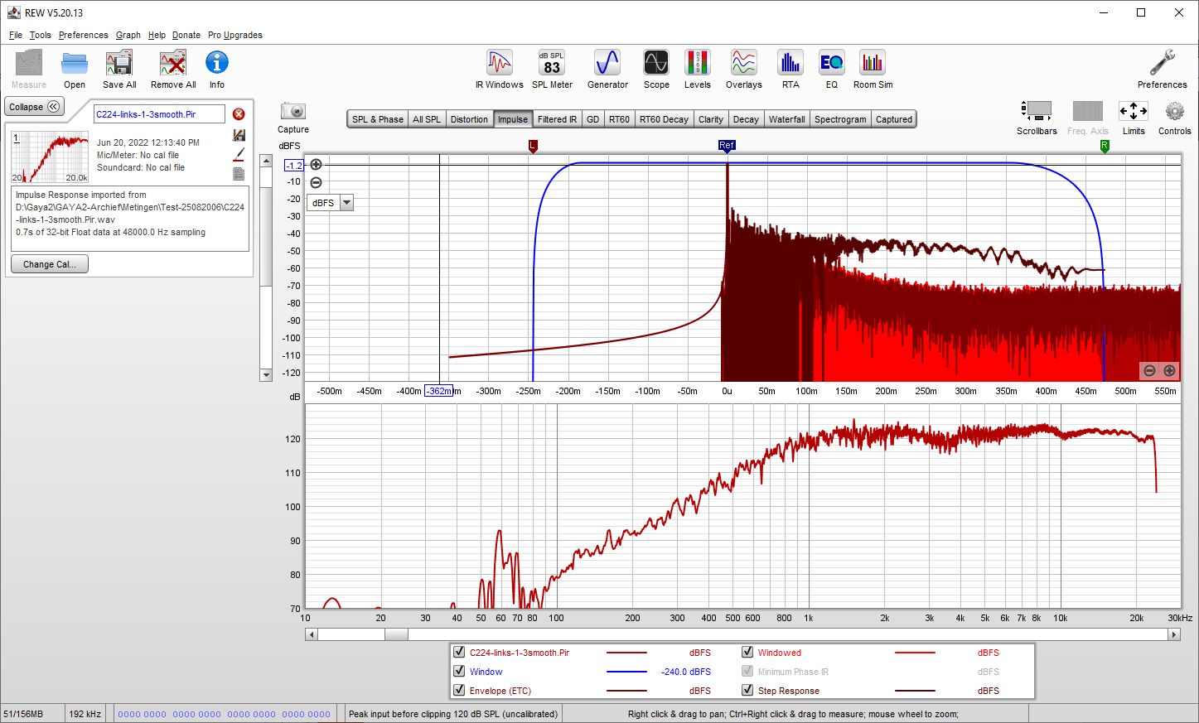Click measurement list scroll up arrow
This screenshot has height=723, width=1199.
[x=266, y=161]
